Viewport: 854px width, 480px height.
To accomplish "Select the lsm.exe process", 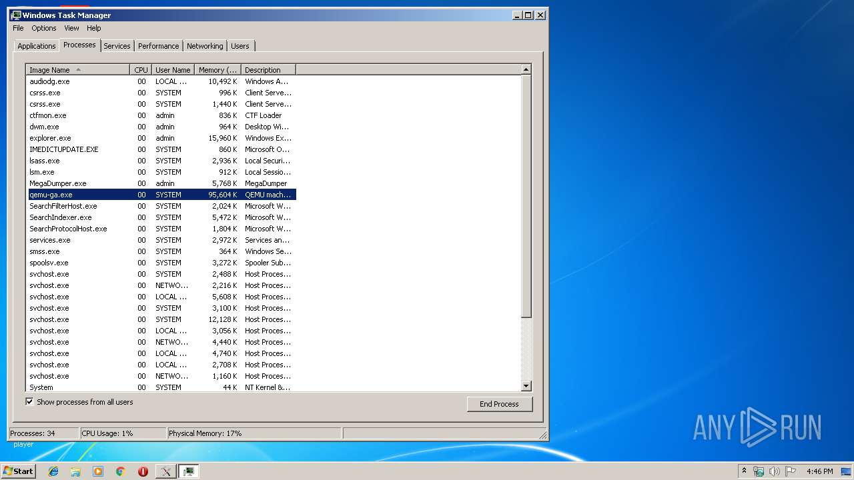I will [x=161, y=172].
